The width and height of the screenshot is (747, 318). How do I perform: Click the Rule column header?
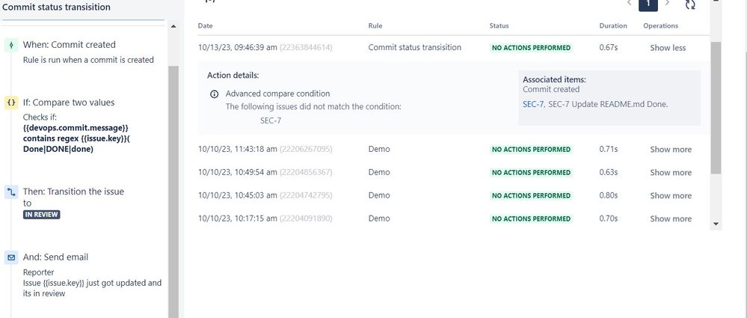375,25
